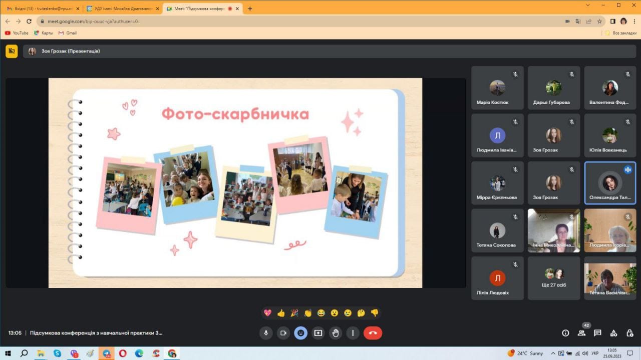Open Windows taskbar search

(x=24, y=353)
